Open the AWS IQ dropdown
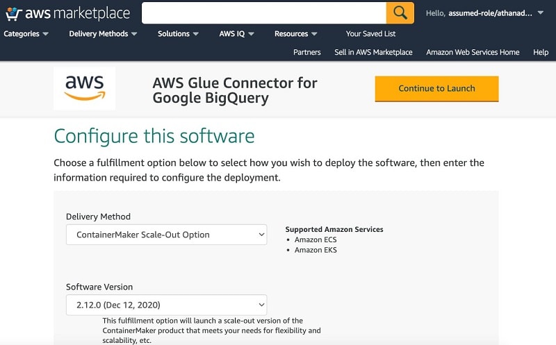556x345 pixels. point(236,33)
